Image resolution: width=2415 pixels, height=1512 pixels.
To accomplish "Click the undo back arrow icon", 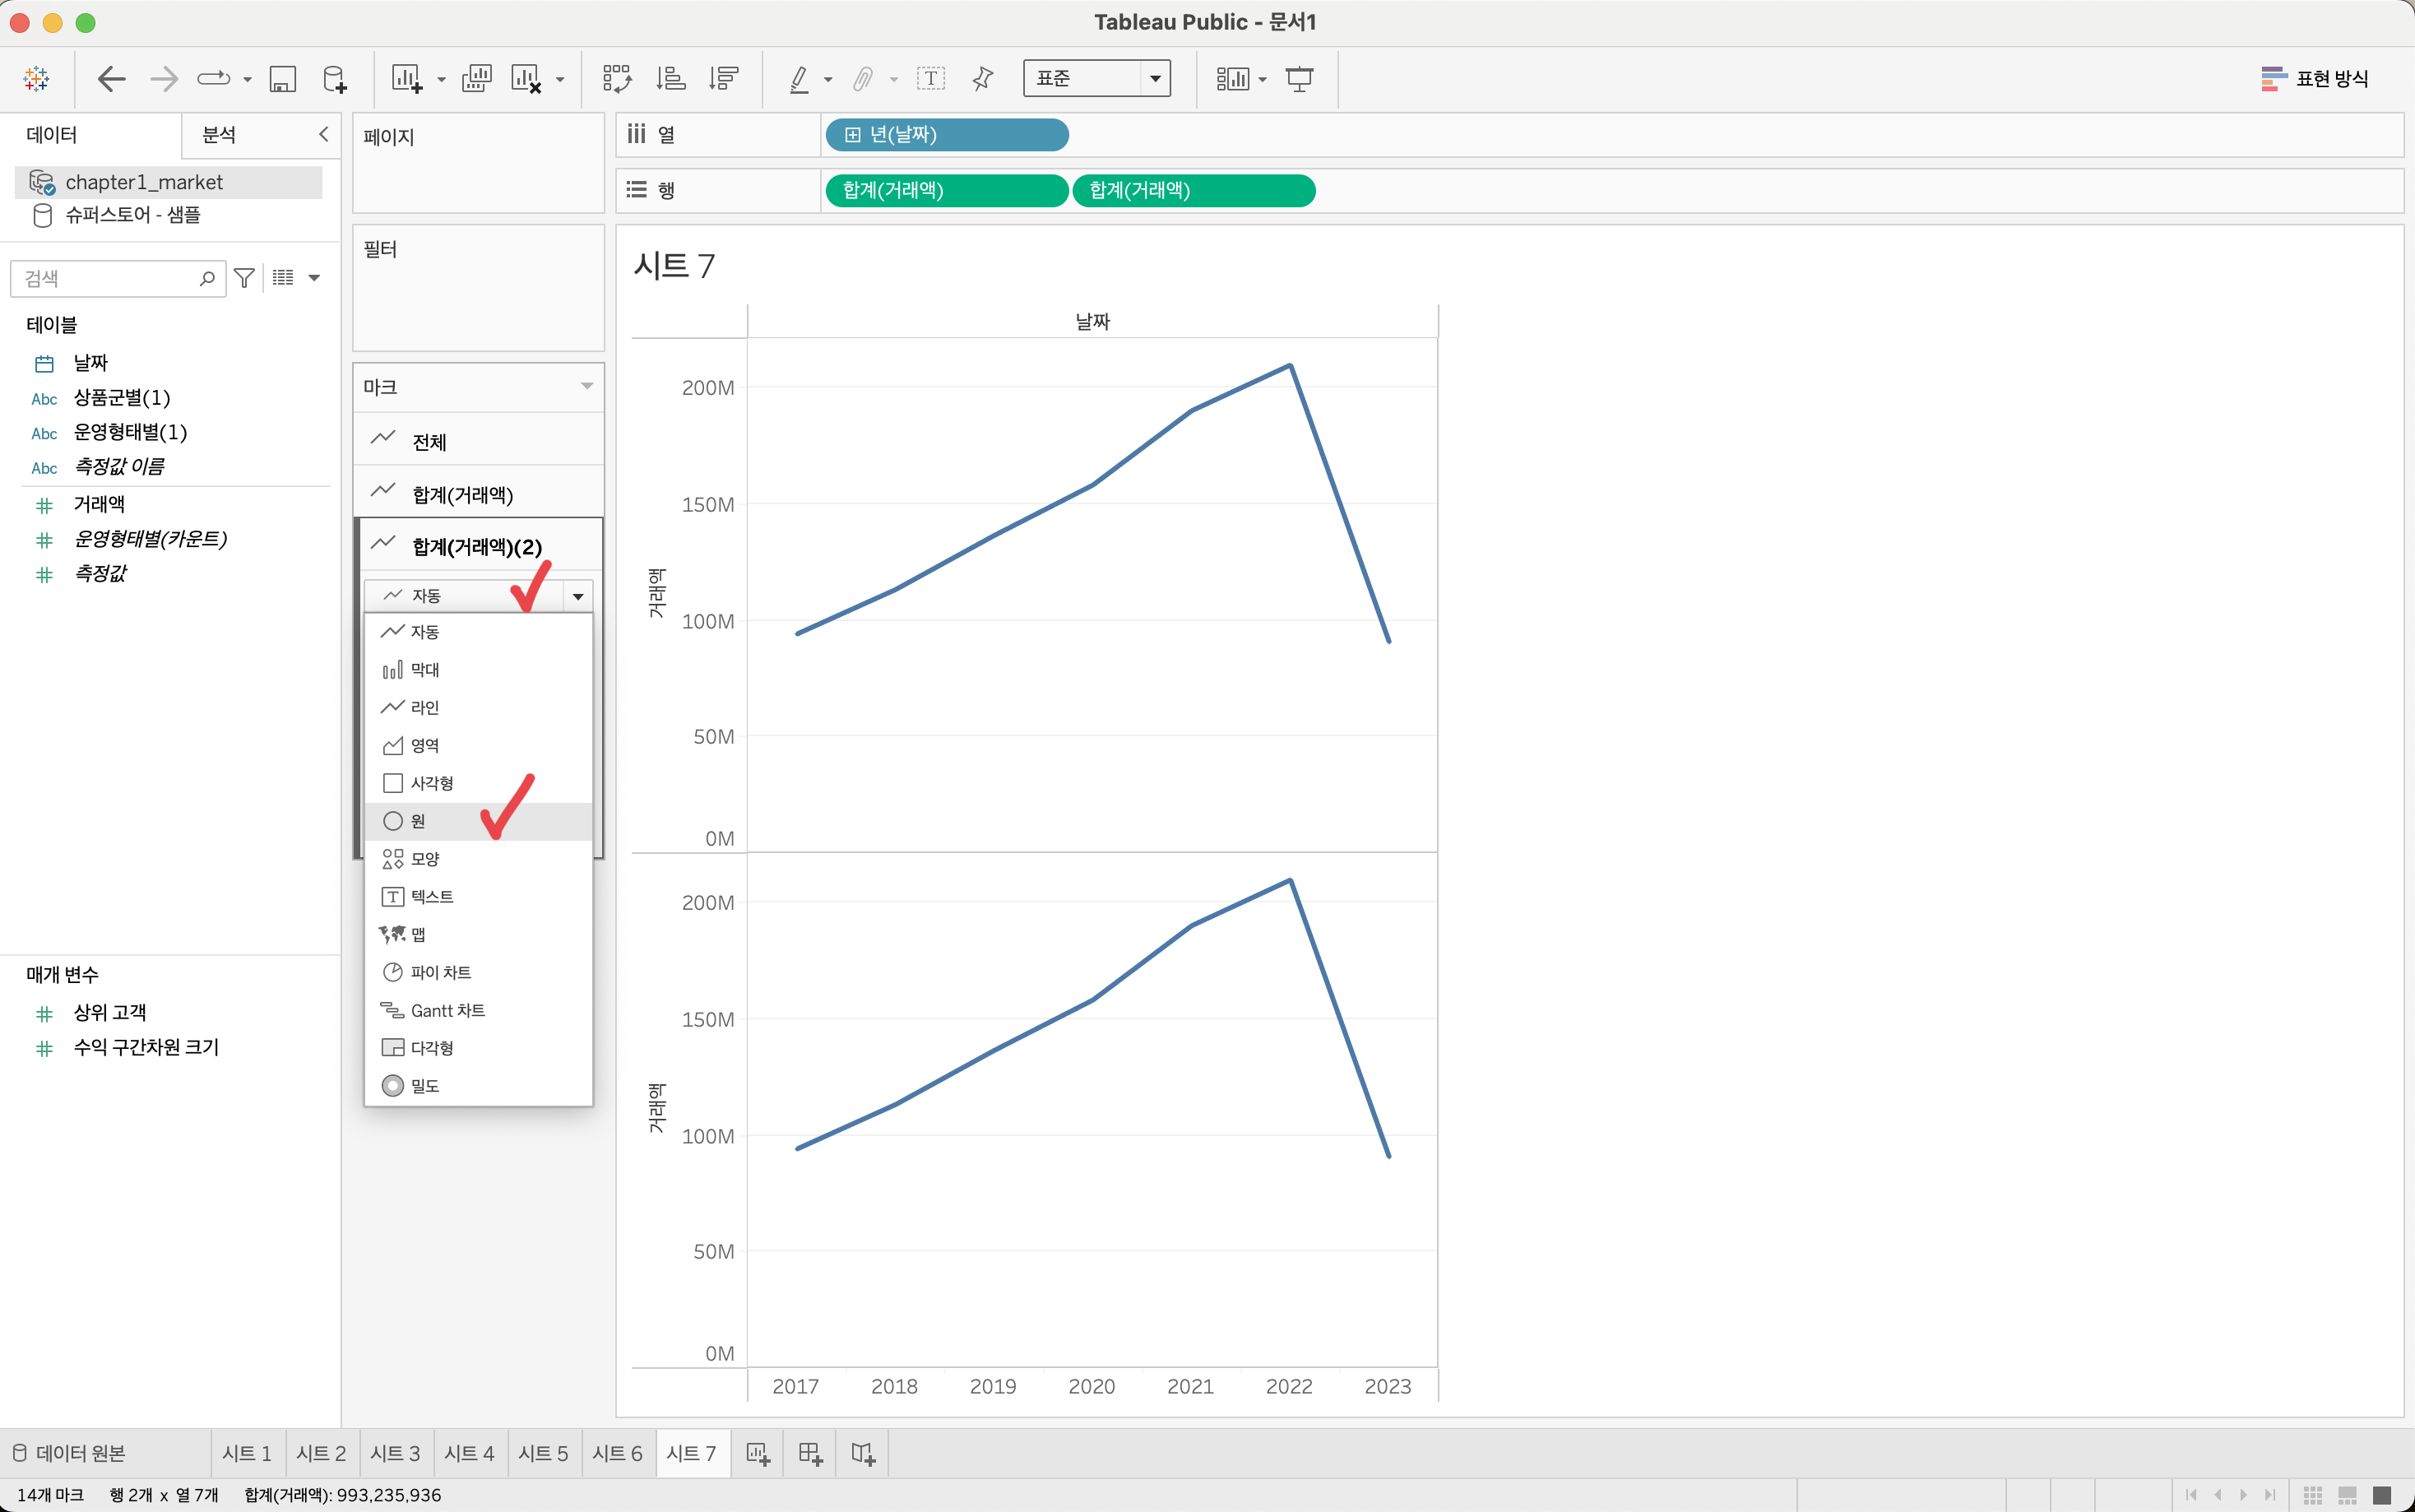I will coord(111,79).
